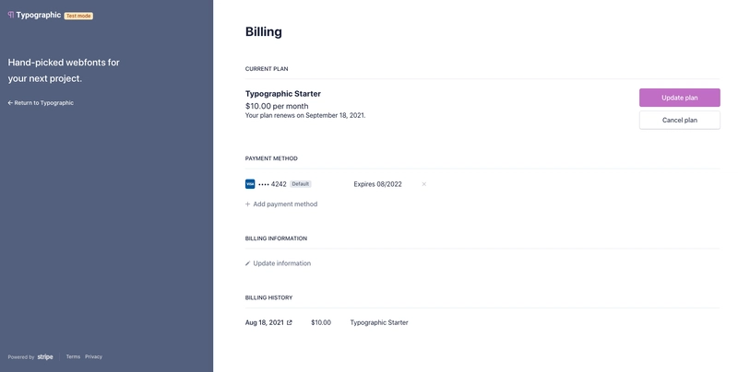Click the Billing page heading
This screenshot has height=372, width=738.
pyautogui.click(x=264, y=32)
